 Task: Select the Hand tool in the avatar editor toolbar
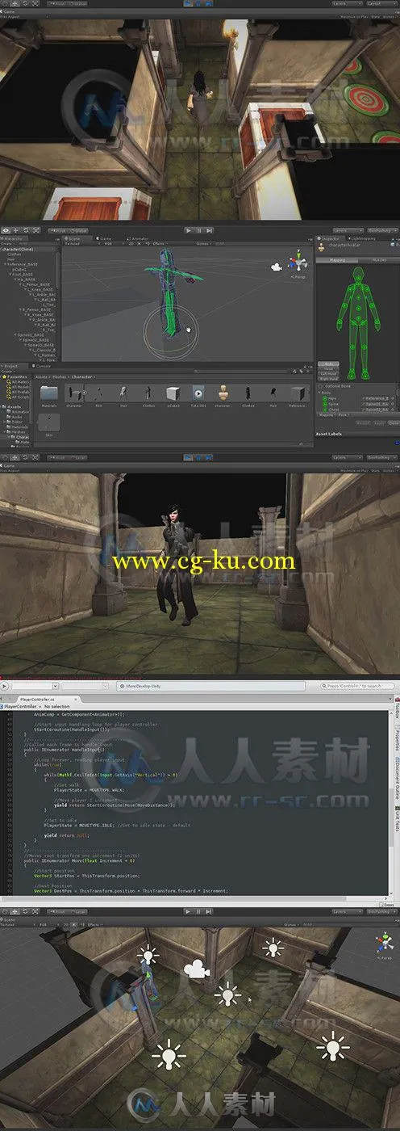[x=5, y=230]
